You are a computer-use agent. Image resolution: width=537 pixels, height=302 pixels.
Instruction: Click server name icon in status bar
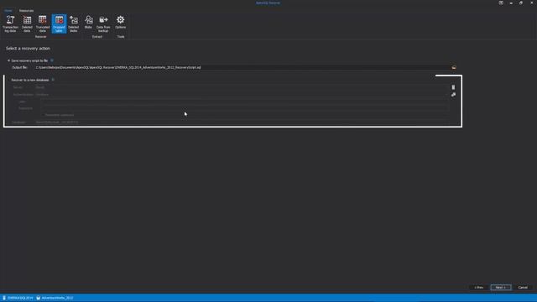pyautogui.click(x=4, y=298)
